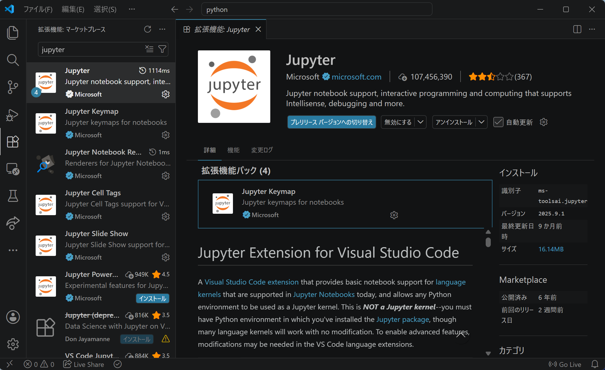Open the Accounts menu icon

tap(13, 317)
